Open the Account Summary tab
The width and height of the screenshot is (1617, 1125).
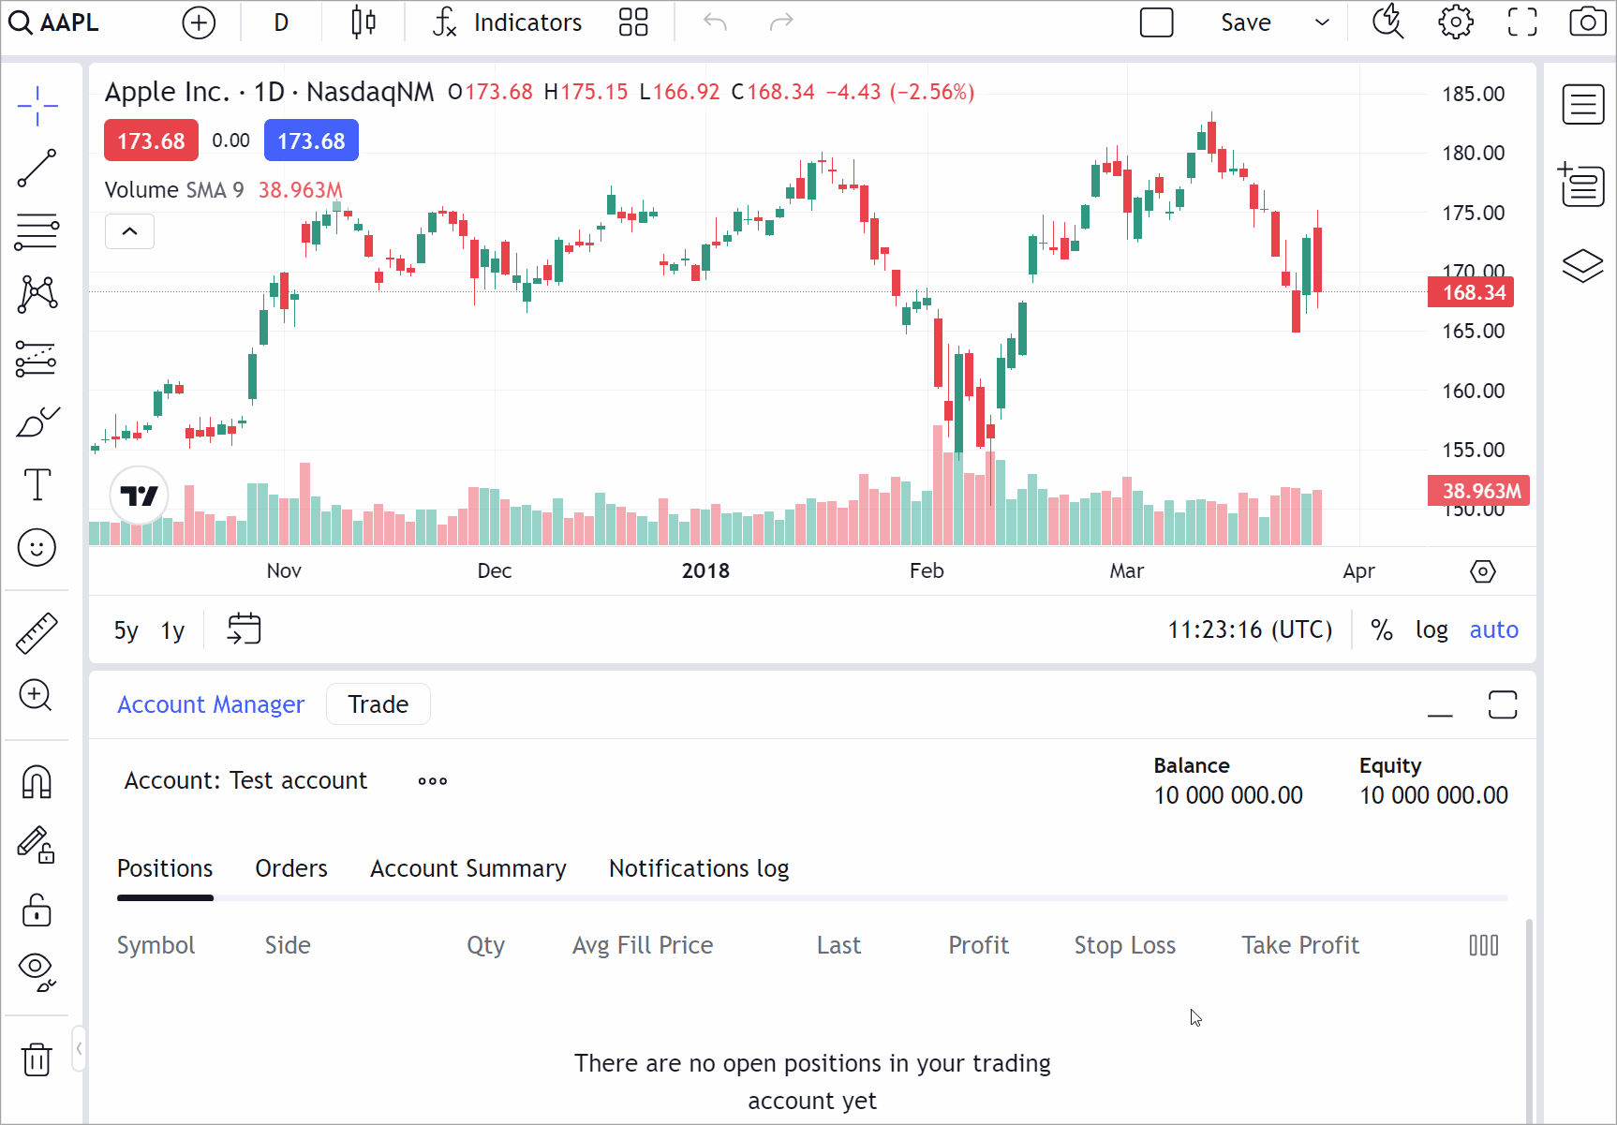click(467, 868)
